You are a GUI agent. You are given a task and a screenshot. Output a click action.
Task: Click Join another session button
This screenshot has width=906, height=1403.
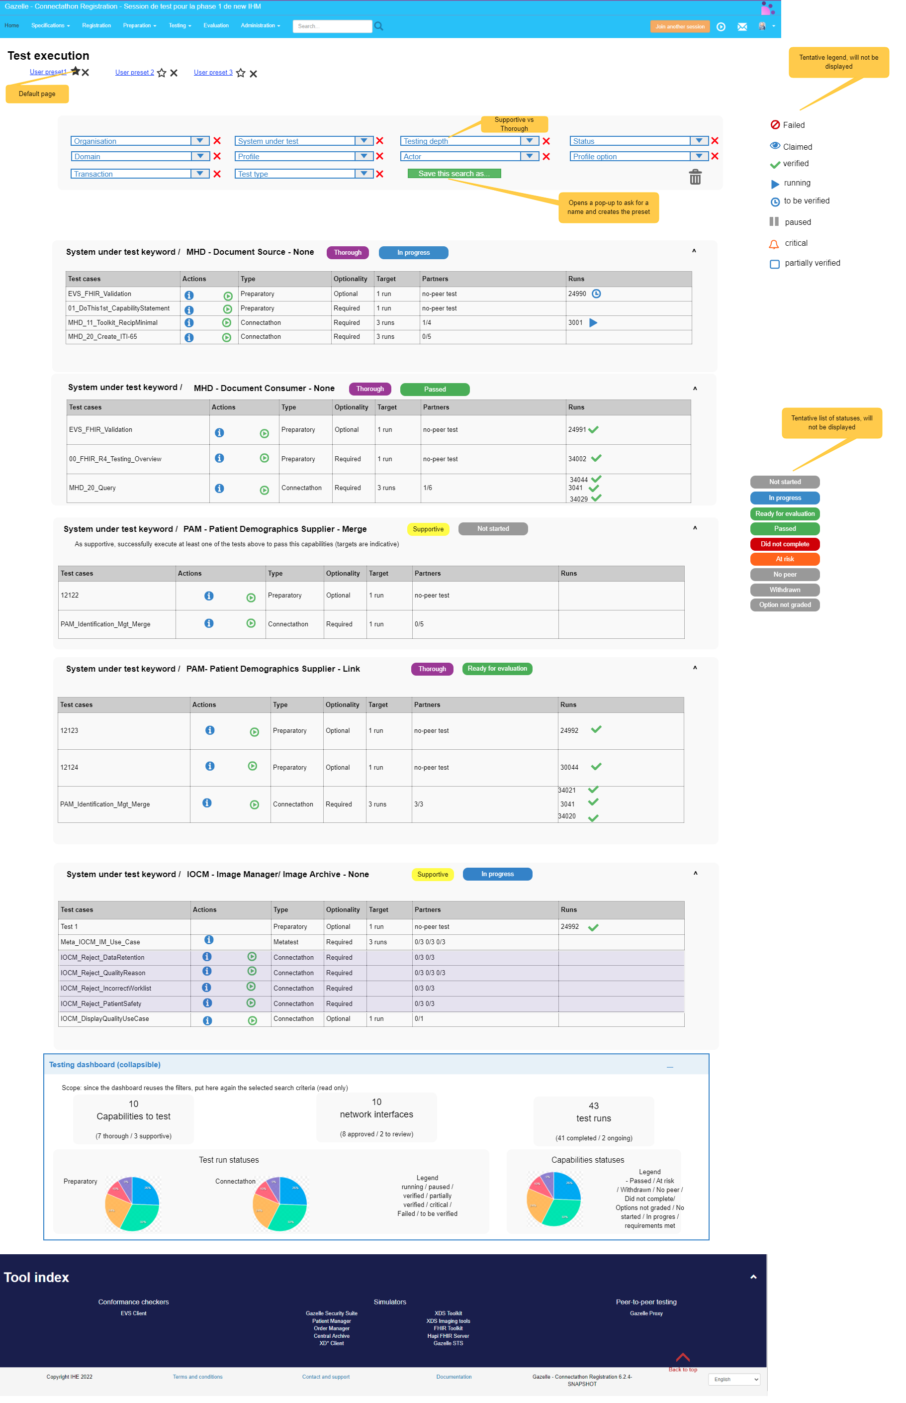[681, 26]
